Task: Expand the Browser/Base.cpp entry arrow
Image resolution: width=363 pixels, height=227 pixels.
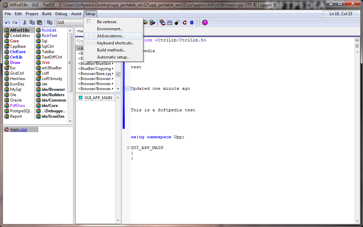Action: [113, 74]
